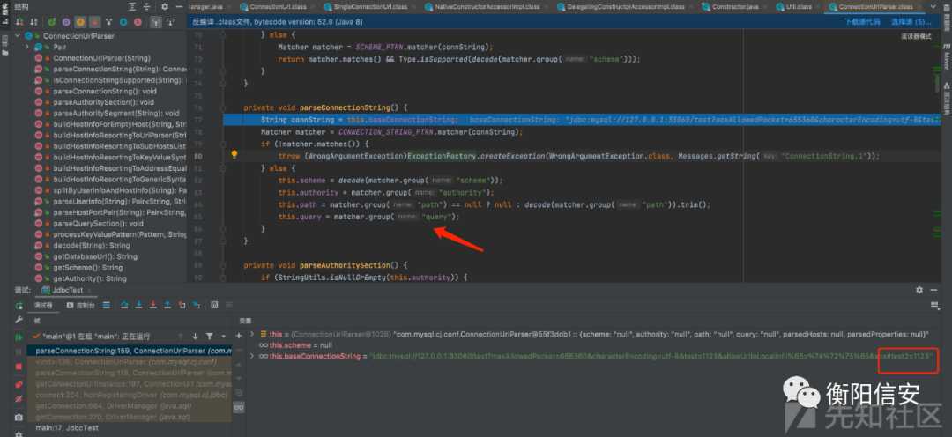Screen dimensions: 952x437
Task: Open Structure panel settings gear
Action: point(165,7)
